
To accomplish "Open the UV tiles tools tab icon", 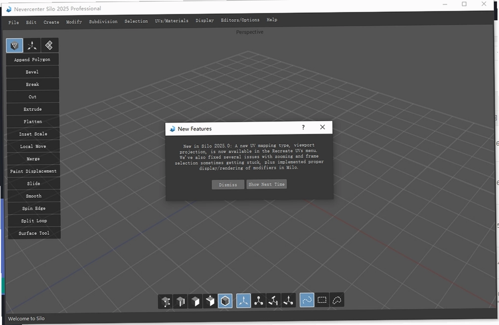I will coord(49,45).
